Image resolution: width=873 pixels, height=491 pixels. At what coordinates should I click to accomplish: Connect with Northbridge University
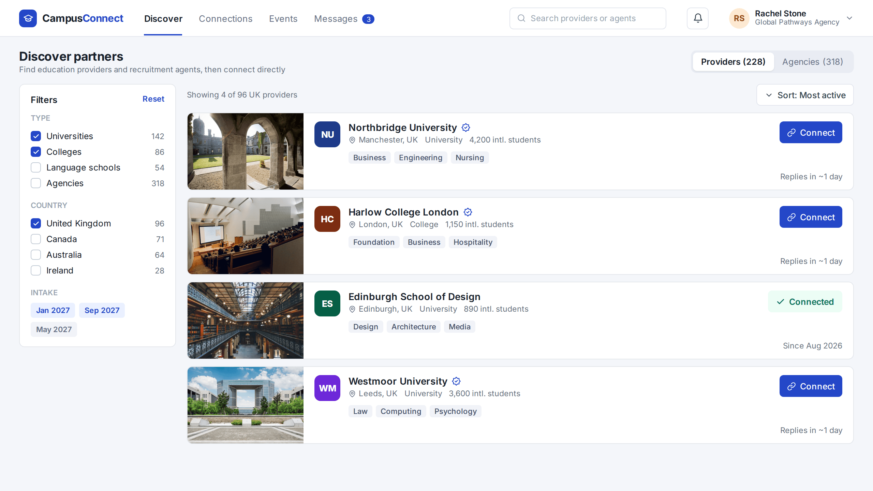click(811, 132)
